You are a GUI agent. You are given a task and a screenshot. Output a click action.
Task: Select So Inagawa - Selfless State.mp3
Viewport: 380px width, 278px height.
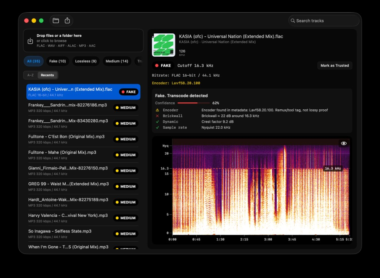(83, 234)
